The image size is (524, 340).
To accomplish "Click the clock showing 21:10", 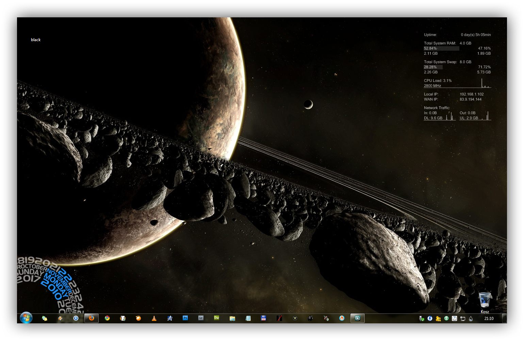I will point(489,319).
